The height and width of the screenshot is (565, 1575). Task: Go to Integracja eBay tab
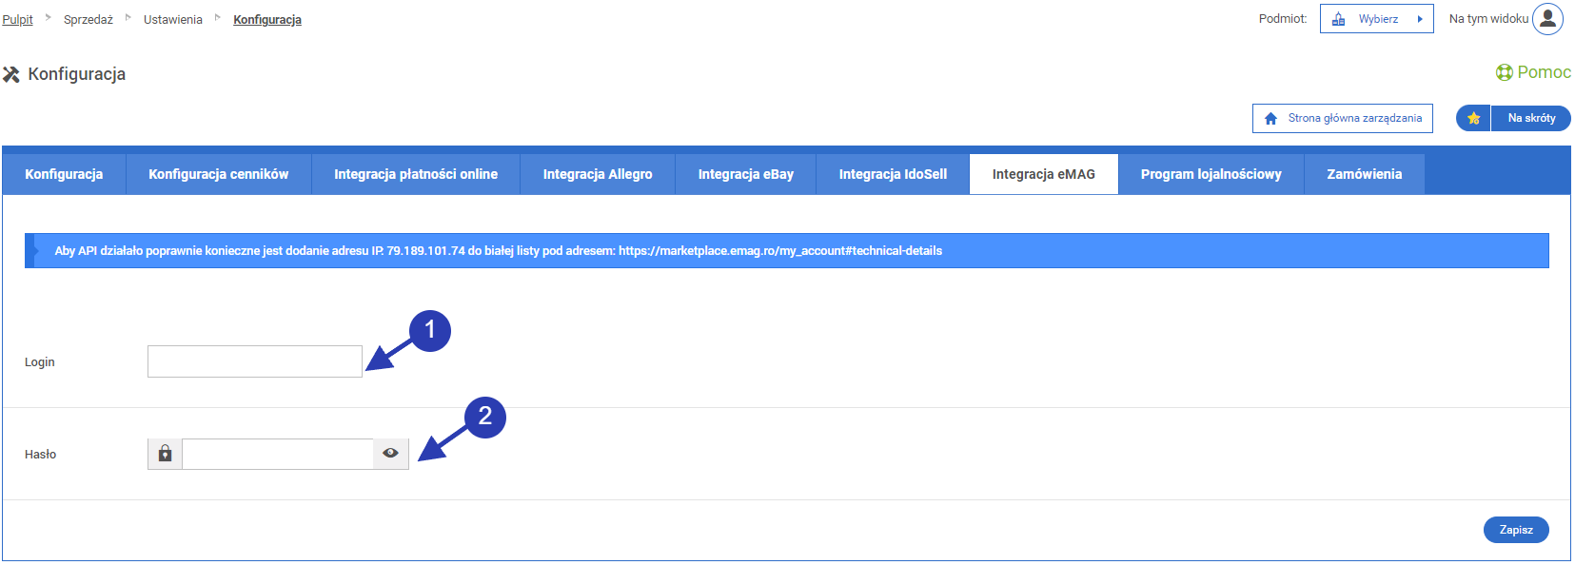point(745,174)
